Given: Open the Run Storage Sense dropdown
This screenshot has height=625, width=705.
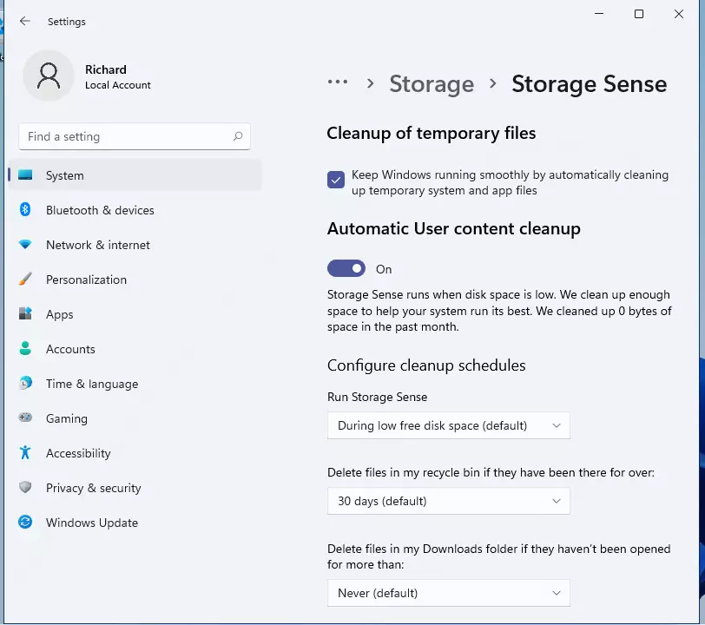Looking at the screenshot, I should [448, 425].
